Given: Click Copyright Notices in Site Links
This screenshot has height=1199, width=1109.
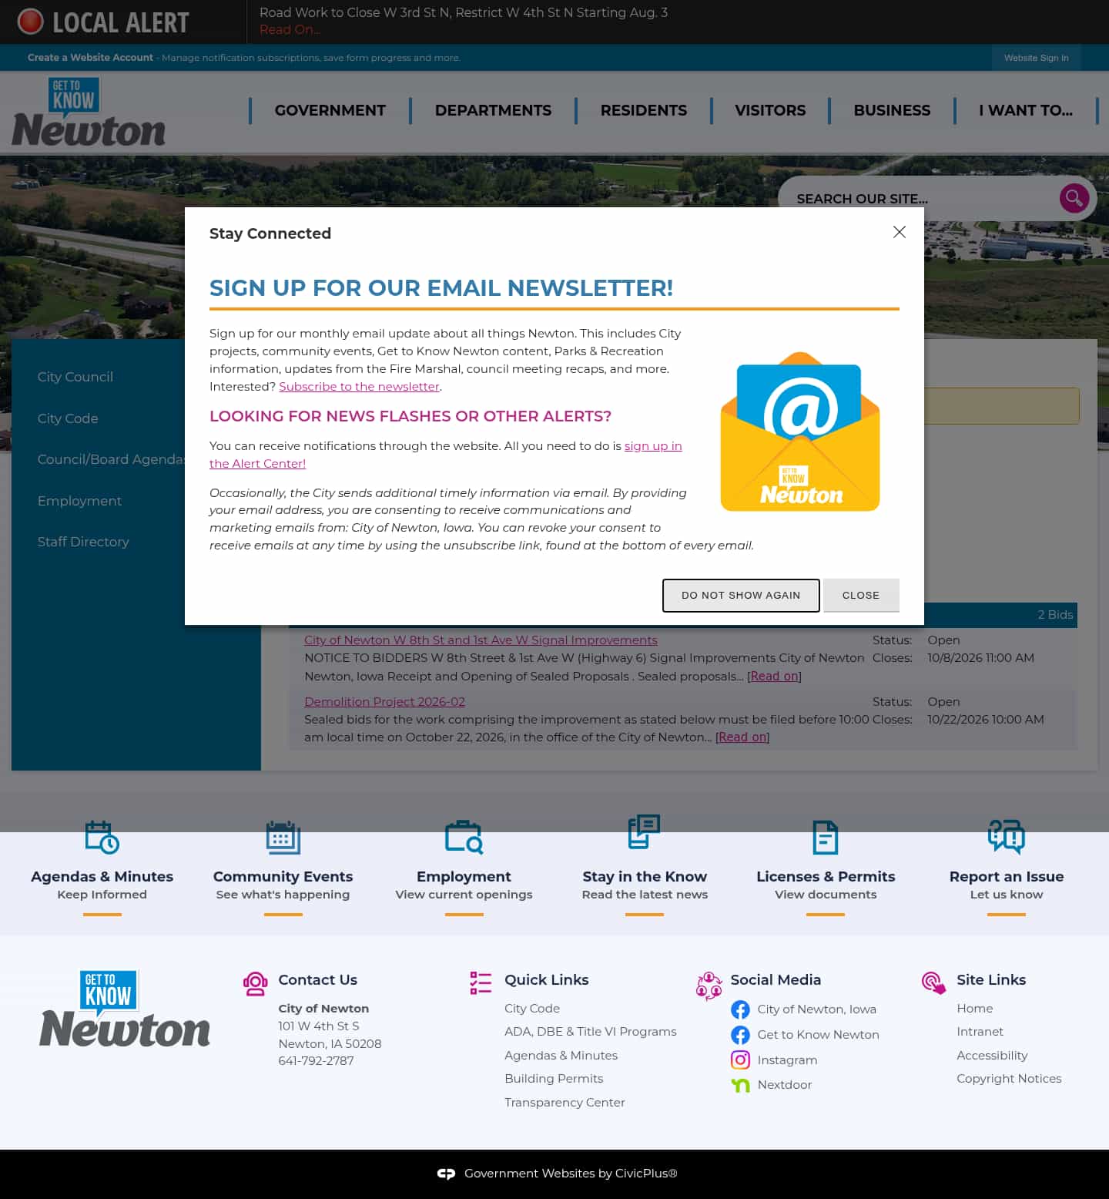Looking at the screenshot, I should [x=1009, y=1079].
